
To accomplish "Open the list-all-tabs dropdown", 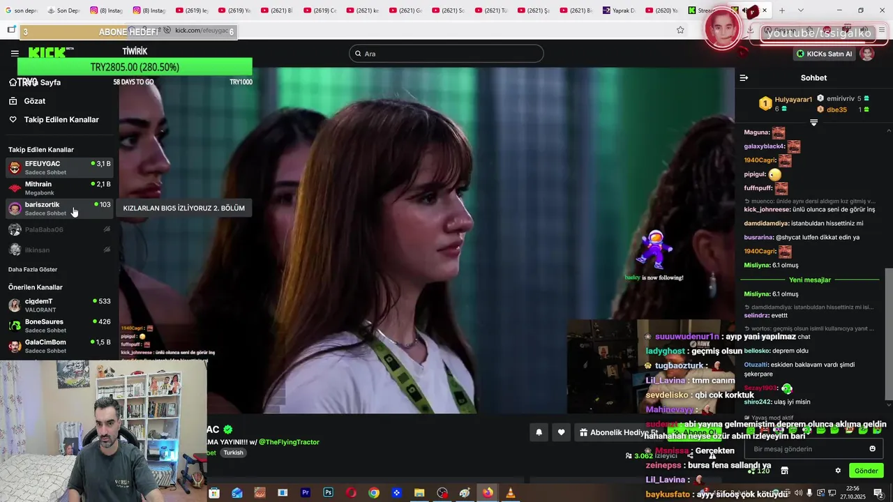I will [800, 10].
